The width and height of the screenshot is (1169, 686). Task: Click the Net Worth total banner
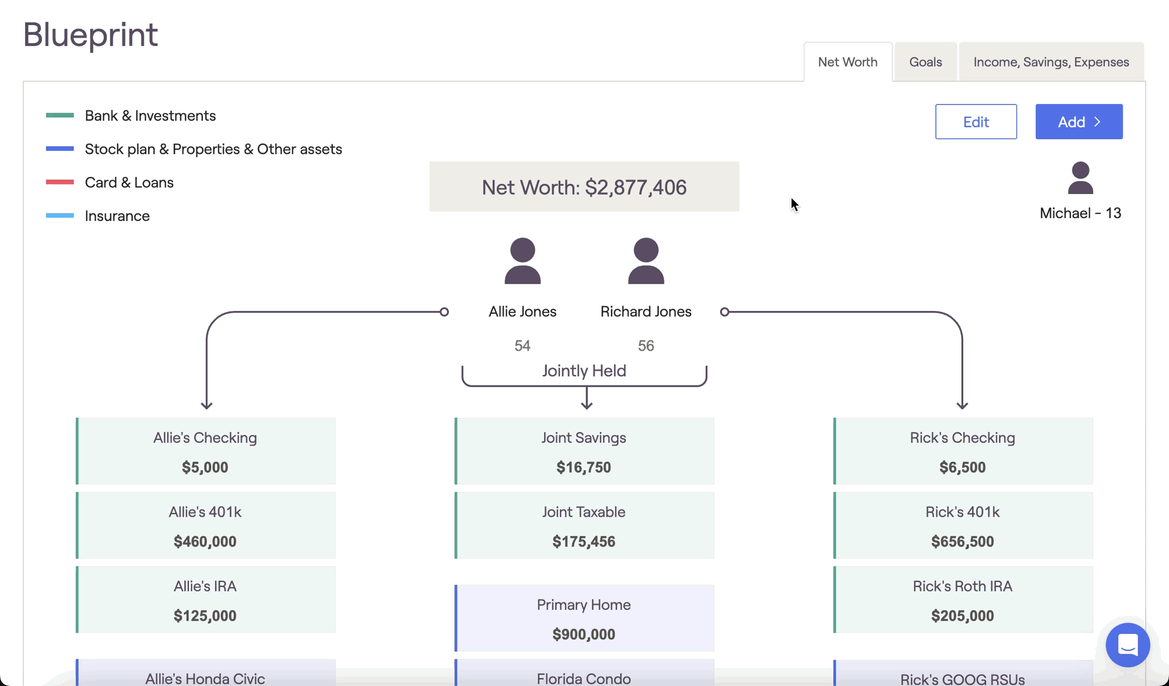coord(584,187)
